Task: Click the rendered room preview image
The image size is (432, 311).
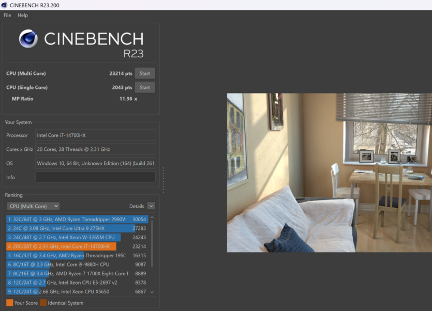Action: tap(330, 173)
